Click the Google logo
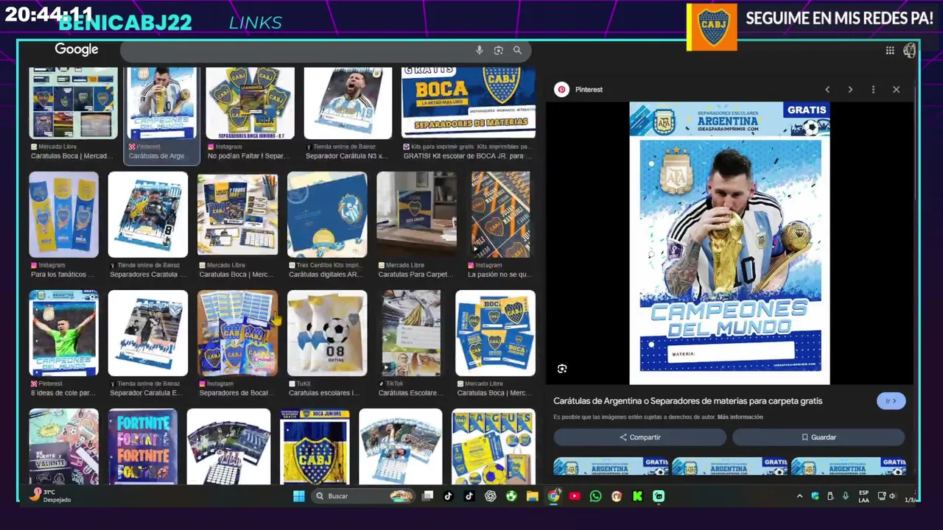 77,49
